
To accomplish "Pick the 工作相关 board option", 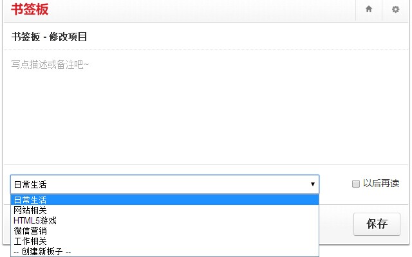I will click(x=165, y=241).
